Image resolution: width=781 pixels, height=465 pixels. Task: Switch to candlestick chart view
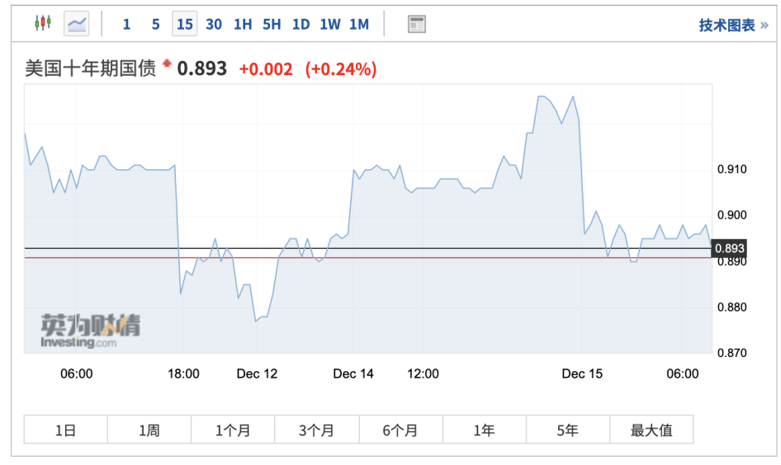[42, 23]
